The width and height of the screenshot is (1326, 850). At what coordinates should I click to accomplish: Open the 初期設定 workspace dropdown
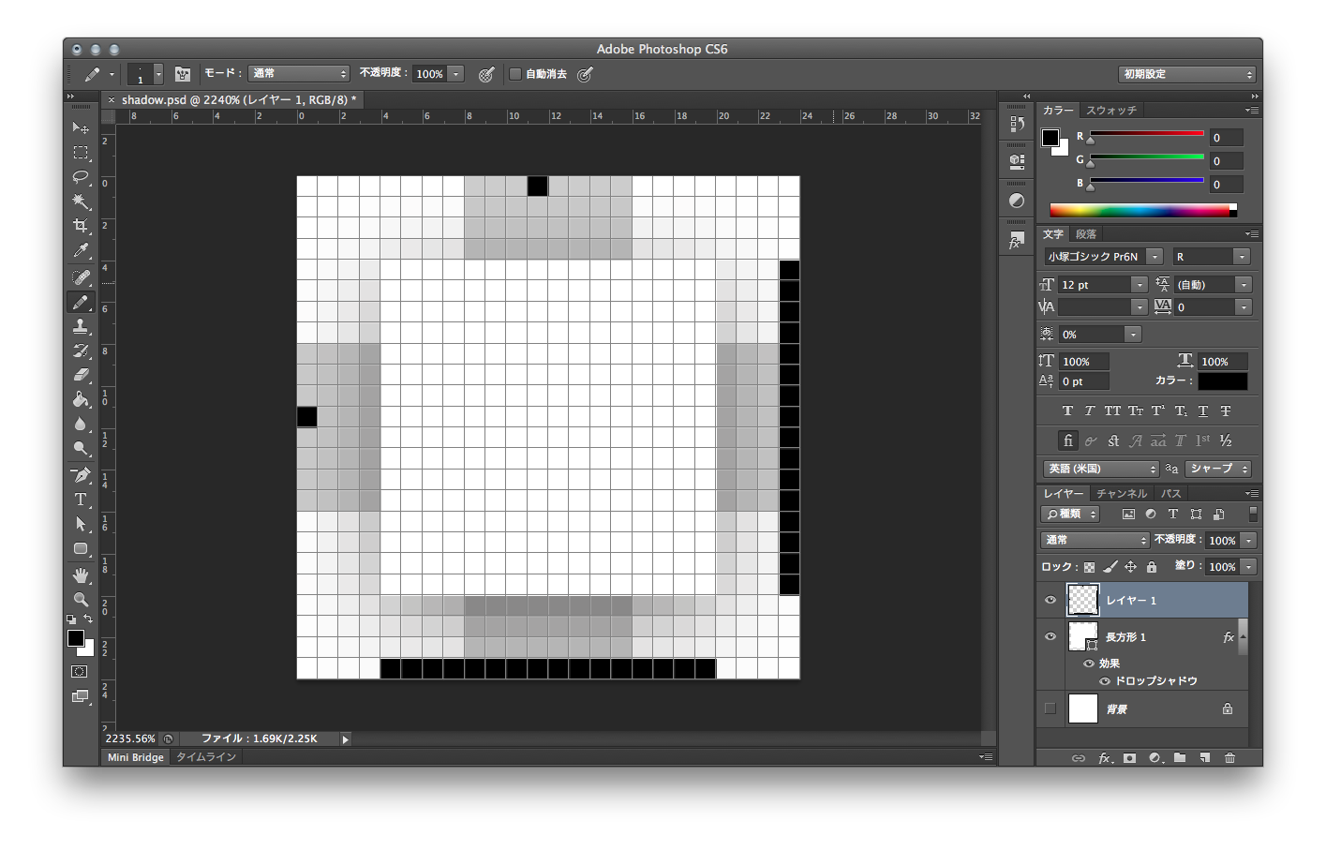coord(1186,74)
